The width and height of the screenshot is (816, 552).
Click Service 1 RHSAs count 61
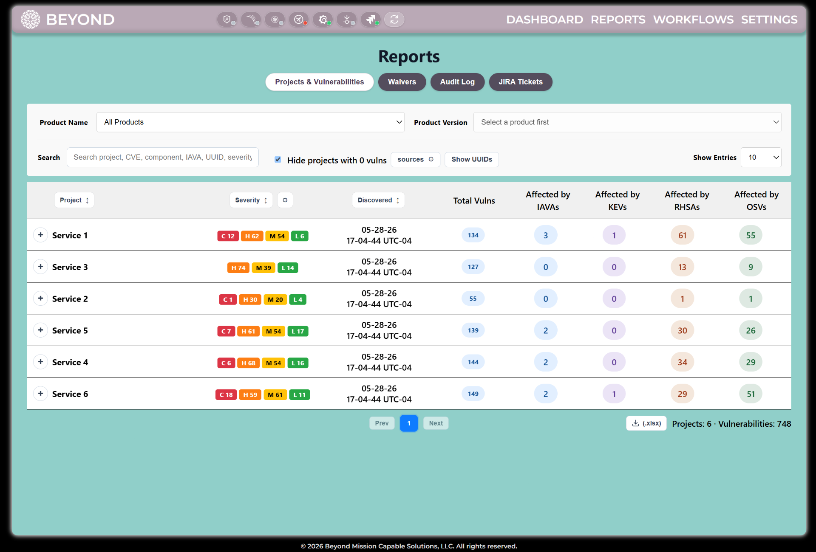[x=683, y=235]
